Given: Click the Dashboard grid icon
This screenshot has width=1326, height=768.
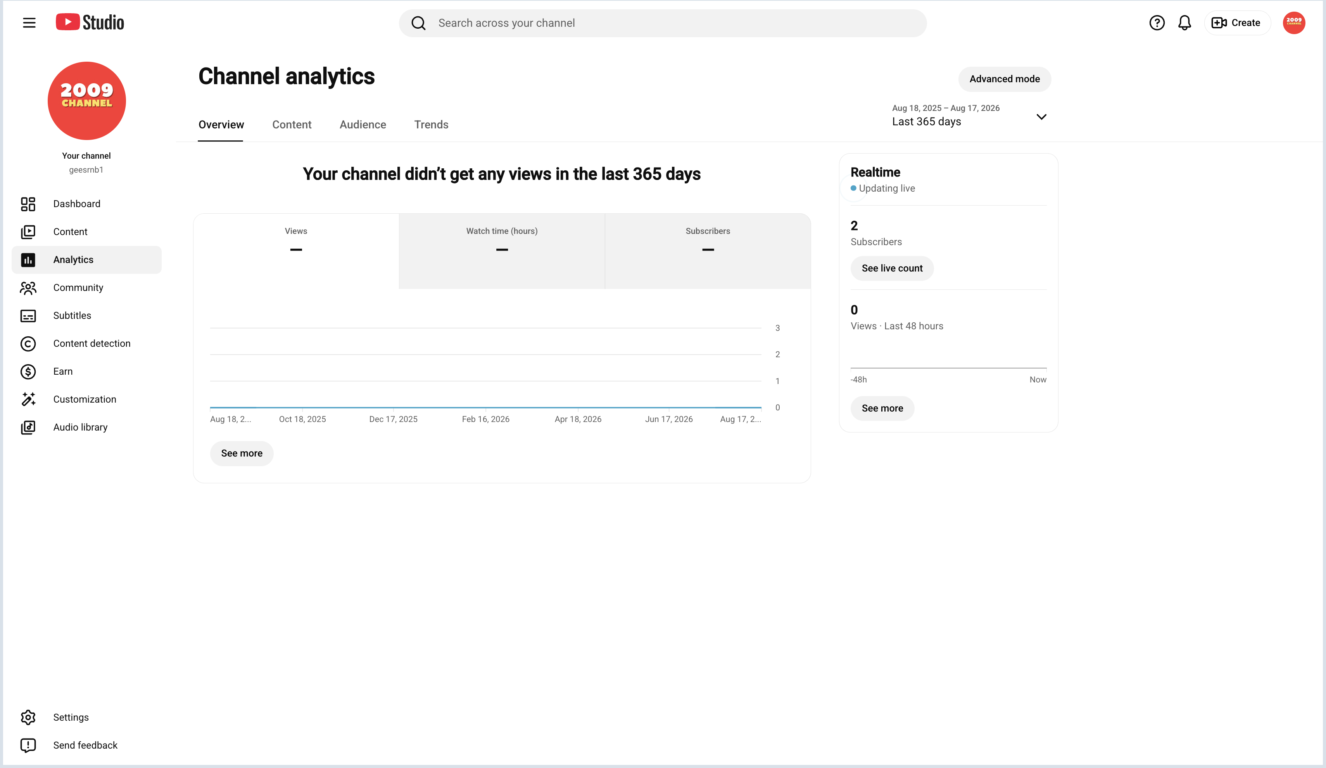Looking at the screenshot, I should click(x=28, y=204).
